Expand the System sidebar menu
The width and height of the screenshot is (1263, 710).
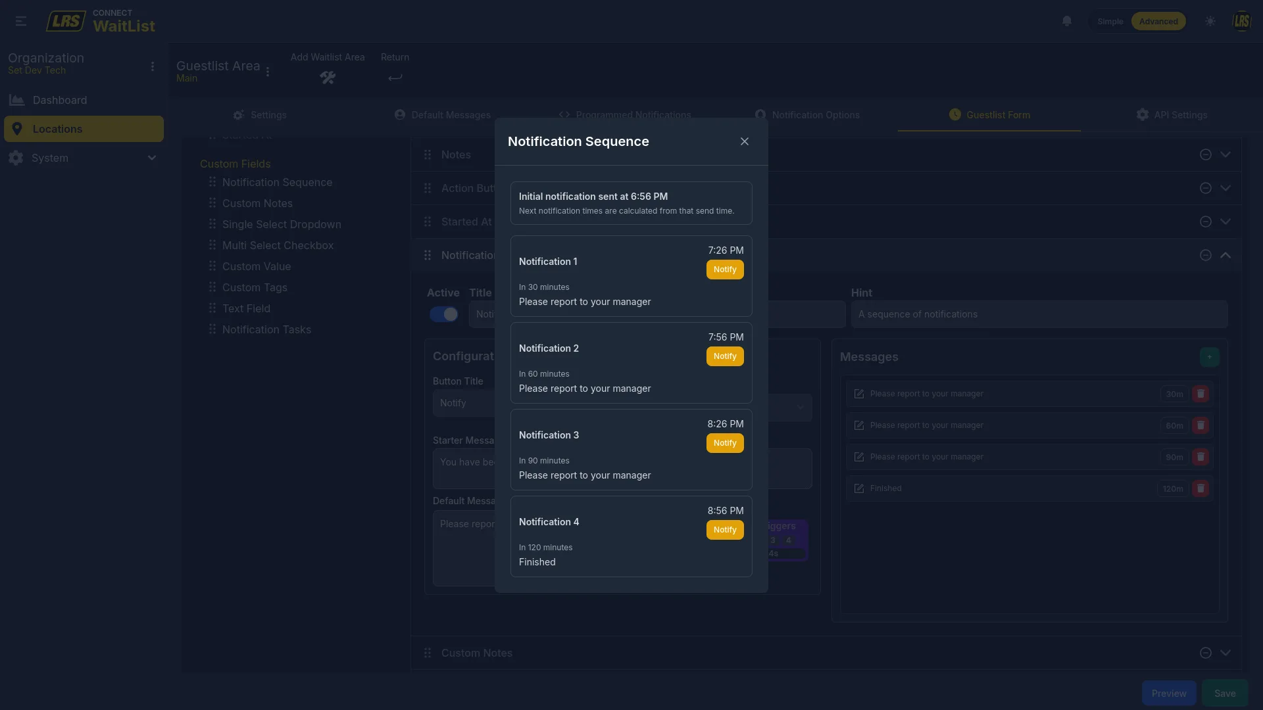pyautogui.click(x=84, y=158)
